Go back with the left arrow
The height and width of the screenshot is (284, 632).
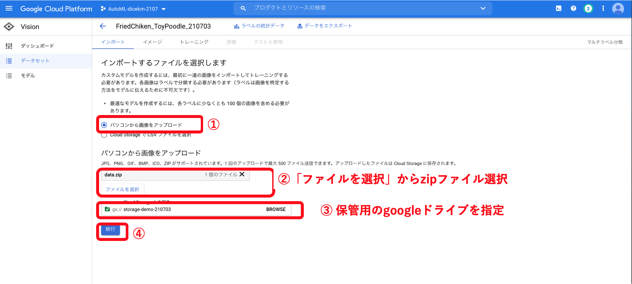pos(103,26)
